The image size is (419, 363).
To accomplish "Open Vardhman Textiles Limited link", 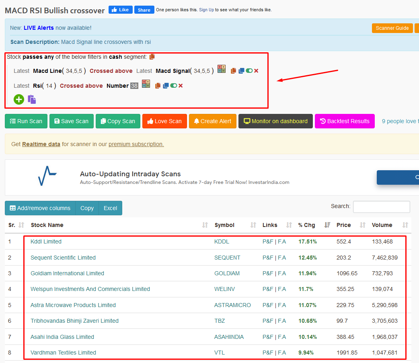I will pos(63,353).
